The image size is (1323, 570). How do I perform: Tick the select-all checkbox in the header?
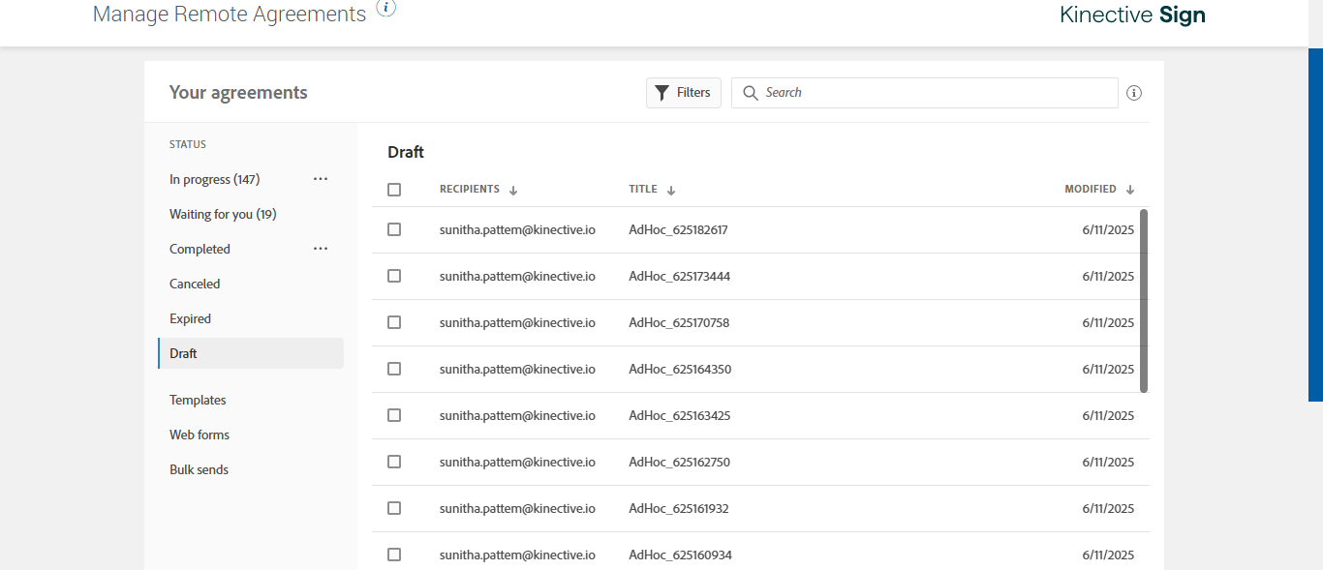tap(394, 190)
